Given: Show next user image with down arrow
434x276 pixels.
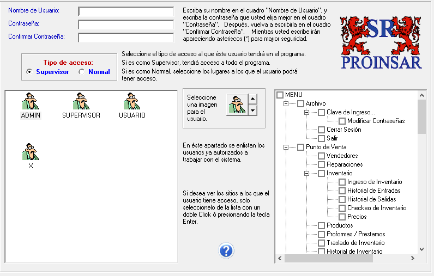Looking at the screenshot, I should pos(252,111).
